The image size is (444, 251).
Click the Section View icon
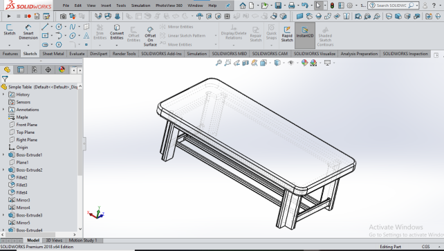246,63
